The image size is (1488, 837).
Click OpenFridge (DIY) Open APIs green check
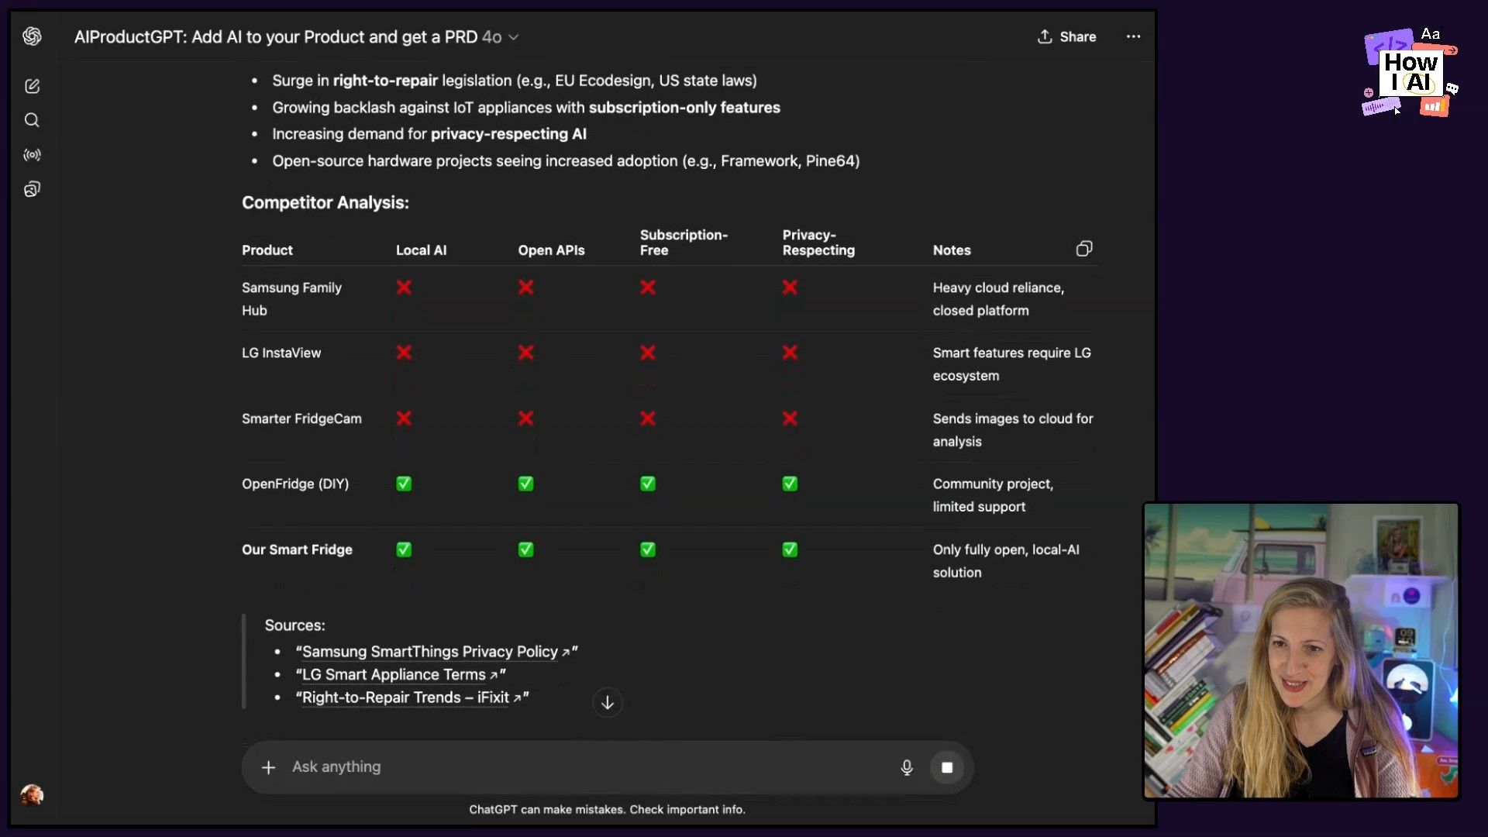pyautogui.click(x=525, y=484)
